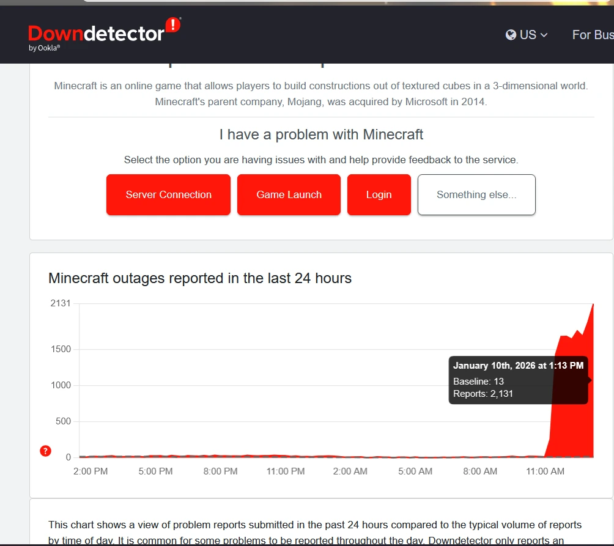614x546 pixels.
Task: Click the 2131 peak value label
Action: pyautogui.click(x=61, y=303)
